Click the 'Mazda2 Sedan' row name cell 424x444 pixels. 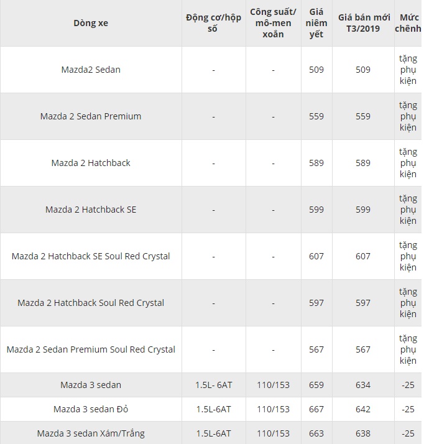point(91,70)
